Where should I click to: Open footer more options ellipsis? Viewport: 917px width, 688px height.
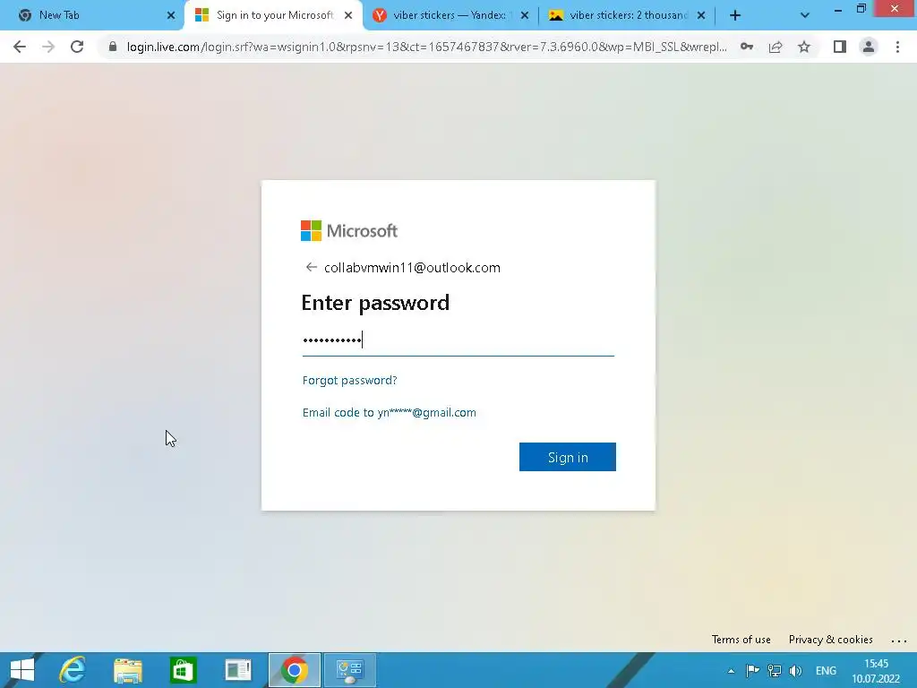pos(899,641)
